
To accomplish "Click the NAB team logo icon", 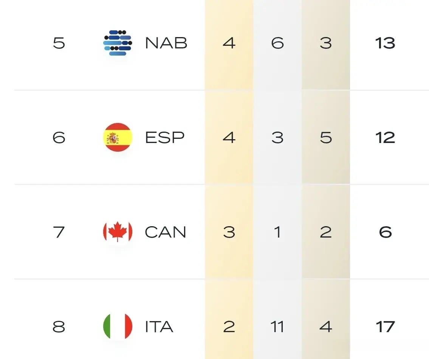I will (x=118, y=43).
